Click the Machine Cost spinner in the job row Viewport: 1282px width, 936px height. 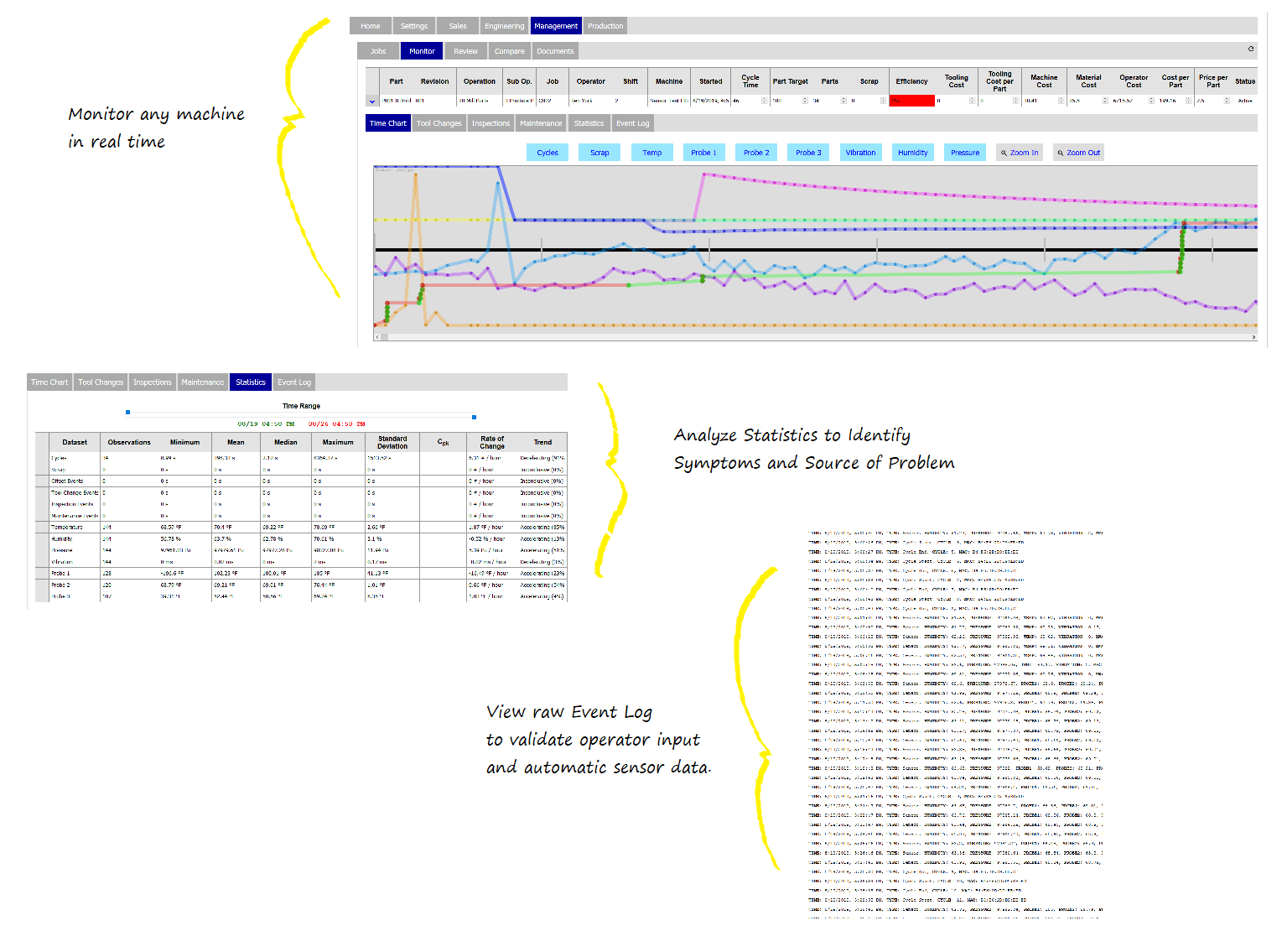tap(1061, 101)
